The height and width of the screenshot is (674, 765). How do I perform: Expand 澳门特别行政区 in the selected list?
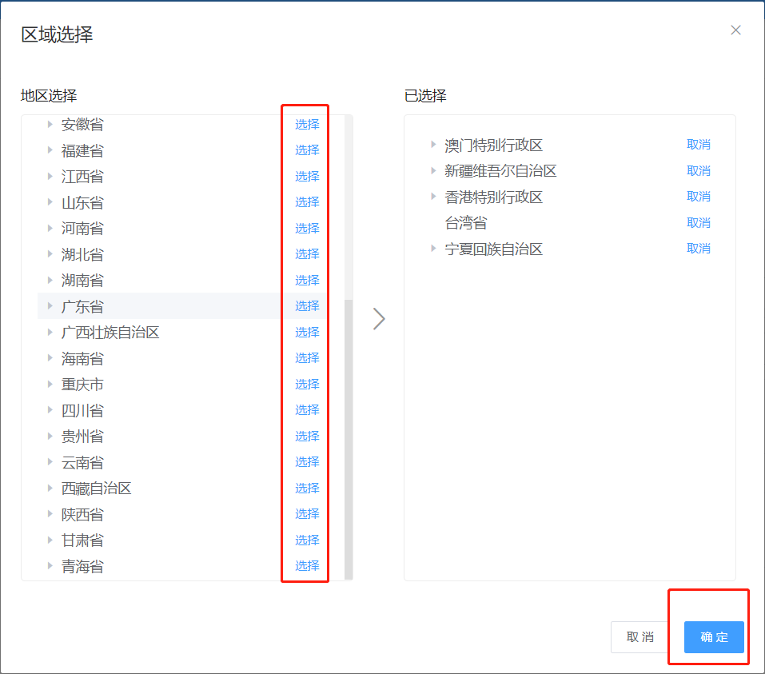click(433, 145)
